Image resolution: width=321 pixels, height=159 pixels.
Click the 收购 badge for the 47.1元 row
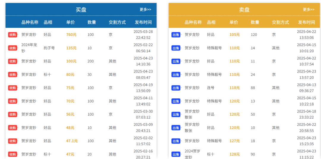coord(12,141)
